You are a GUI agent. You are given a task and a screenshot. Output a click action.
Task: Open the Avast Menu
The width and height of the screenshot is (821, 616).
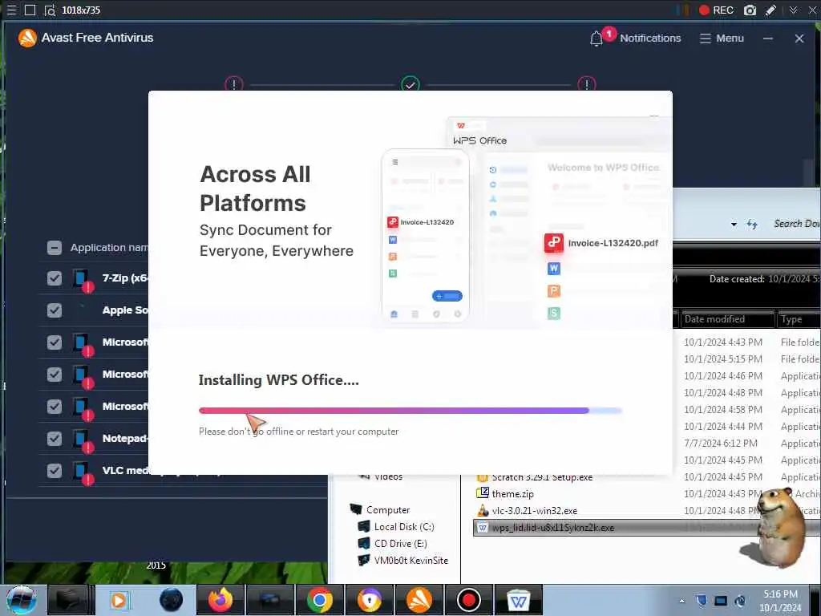[722, 38]
